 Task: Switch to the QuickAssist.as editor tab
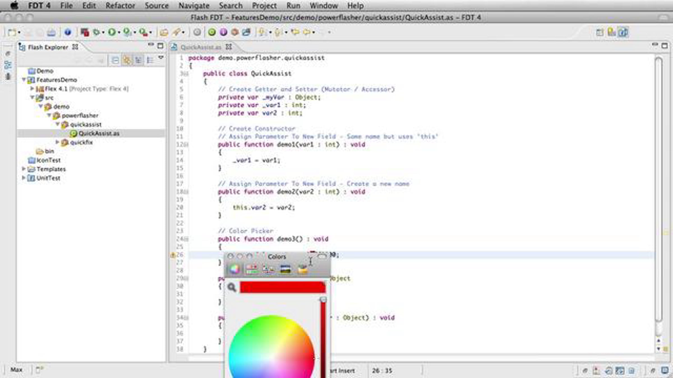pos(200,47)
